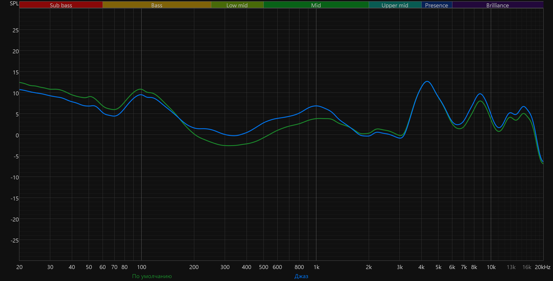
Task: Click the 2k frequency axis label
Action: click(369, 267)
